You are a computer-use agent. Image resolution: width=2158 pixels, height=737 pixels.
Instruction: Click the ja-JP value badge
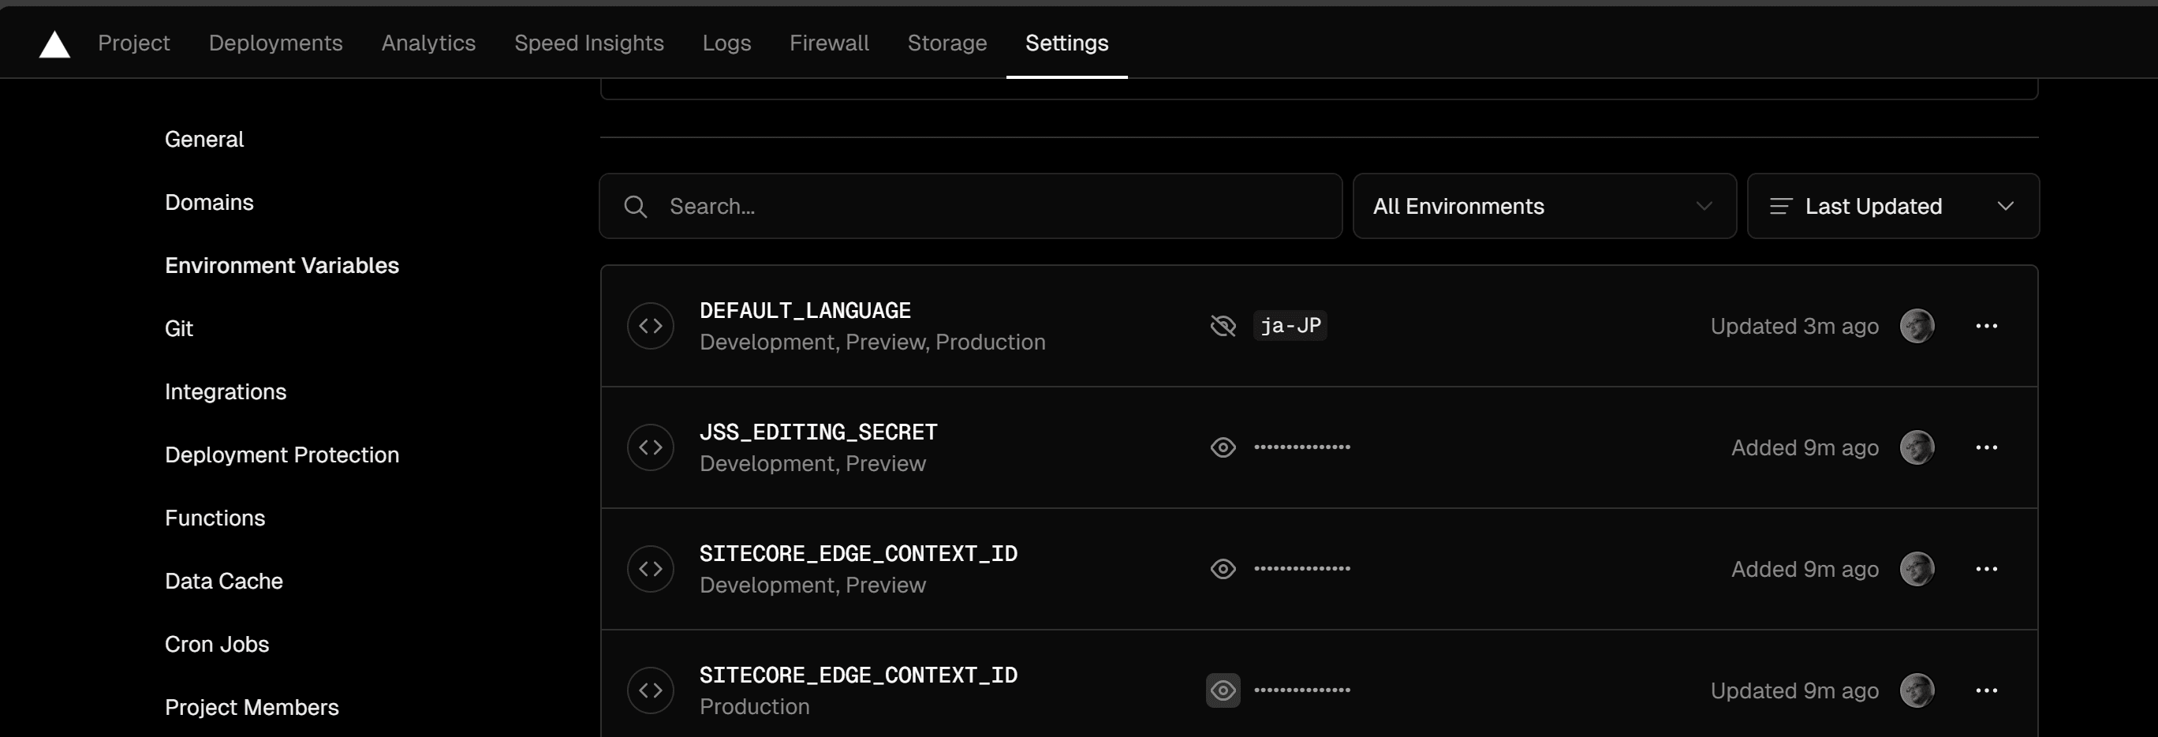click(x=1290, y=325)
